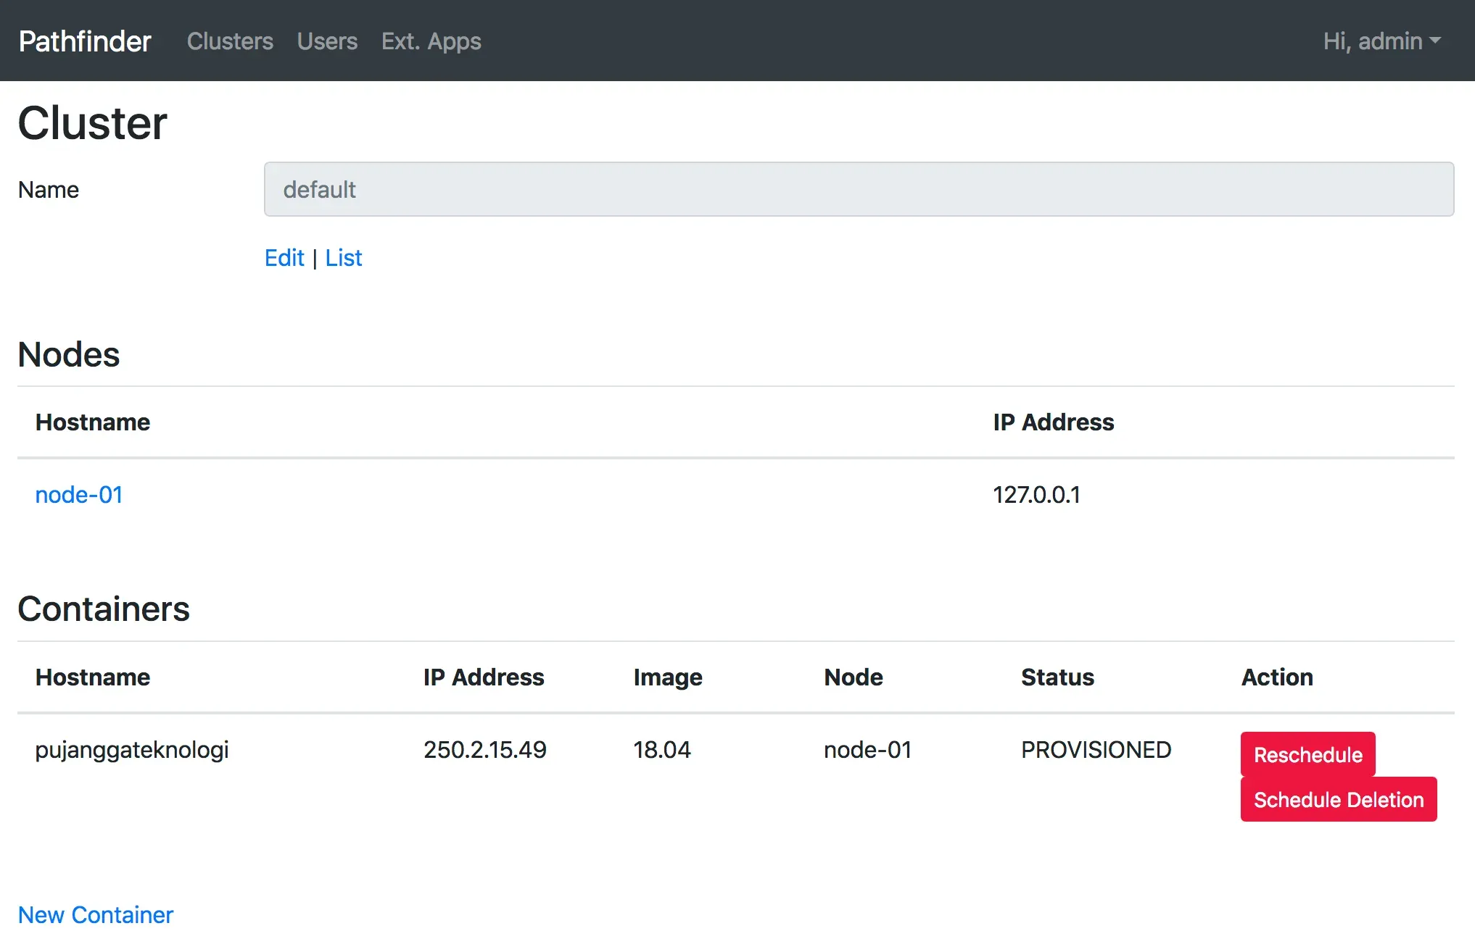Viewport: 1475px width, 939px height.
Task: Click the Edit link for the cluster
Action: point(284,258)
